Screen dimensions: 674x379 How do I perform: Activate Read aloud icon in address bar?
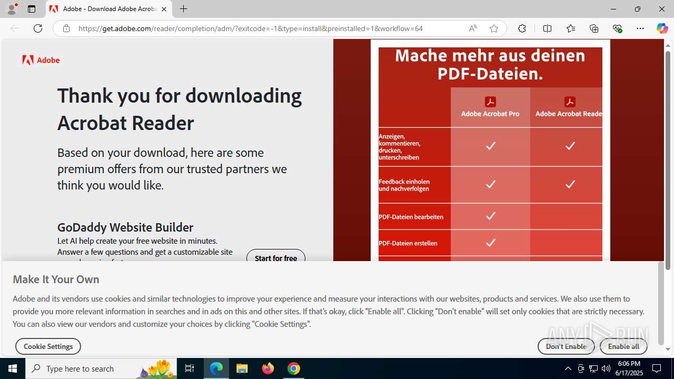click(x=473, y=28)
